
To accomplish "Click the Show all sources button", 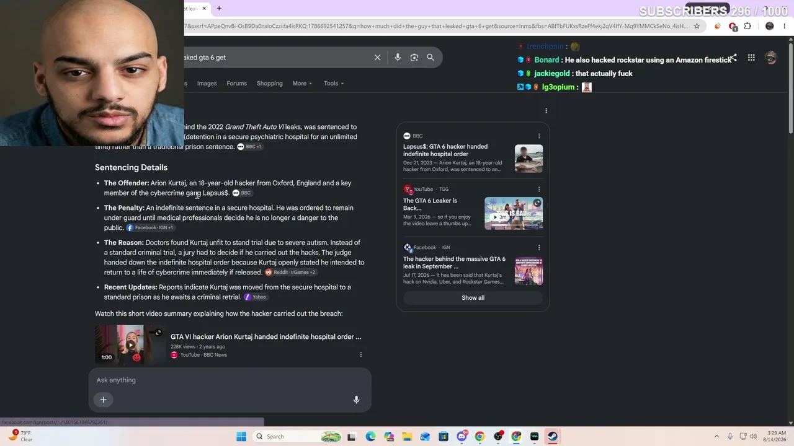I will pyautogui.click(x=473, y=298).
